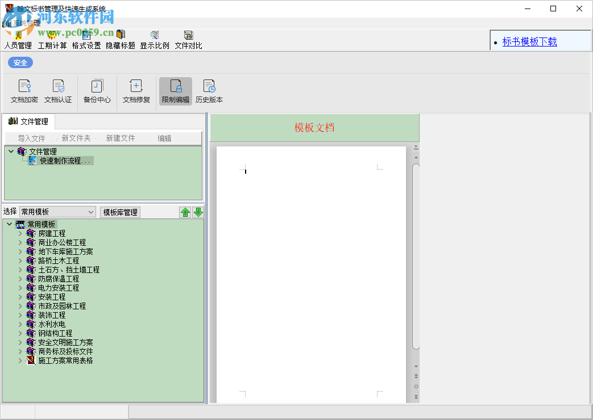Open 备份中心 backup center icon
Image resolution: width=593 pixels, height=420 pixels.
[97, 86]
